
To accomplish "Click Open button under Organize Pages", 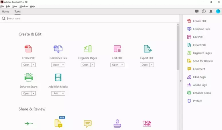I will tap(86, 65).
